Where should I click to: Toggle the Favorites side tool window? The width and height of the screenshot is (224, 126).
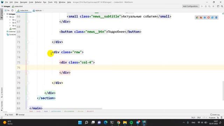[1, 106]
